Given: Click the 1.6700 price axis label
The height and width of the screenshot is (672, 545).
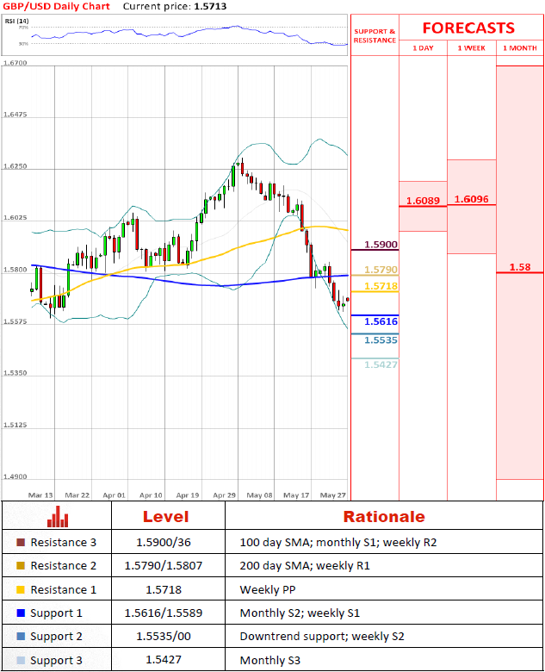Looking at the screenshot, I should tap(15, 63).
